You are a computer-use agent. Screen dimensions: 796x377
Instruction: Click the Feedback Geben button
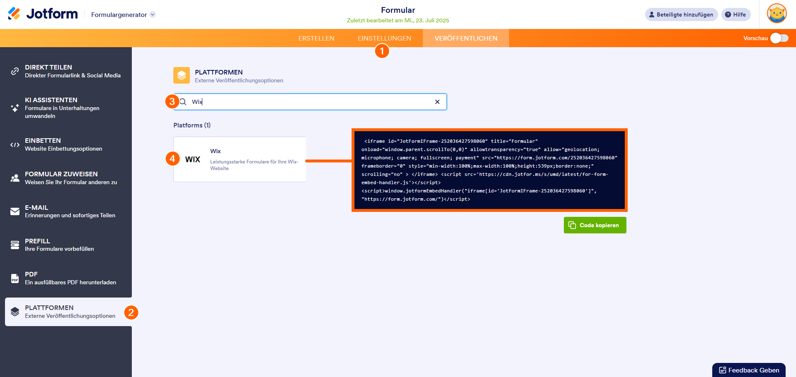pyautogui.click(x=749, y=370)
